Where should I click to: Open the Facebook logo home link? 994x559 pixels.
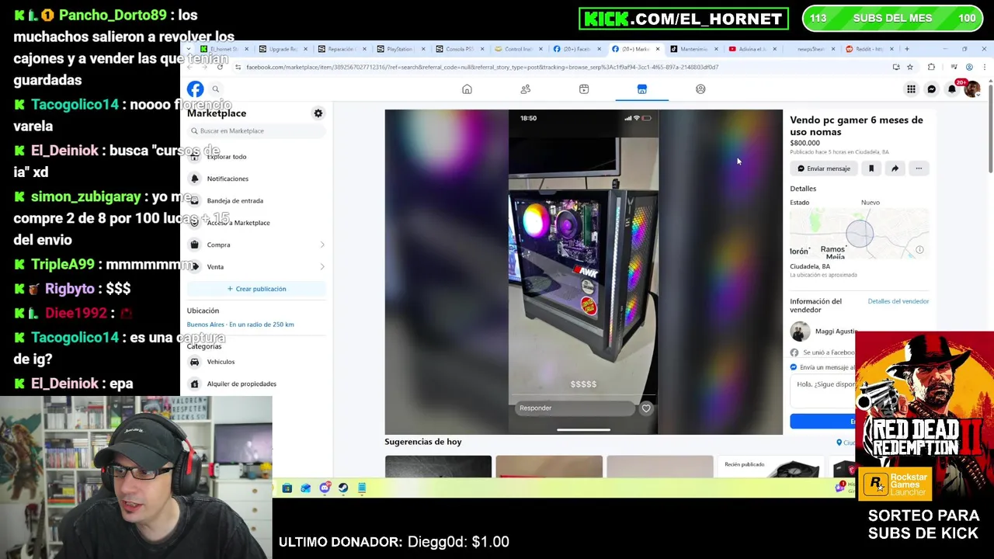(195, 89)
